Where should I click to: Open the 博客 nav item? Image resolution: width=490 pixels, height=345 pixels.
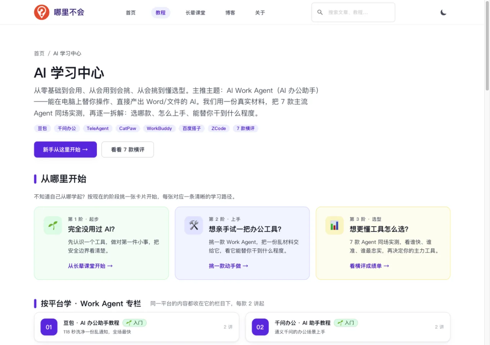[230, 13]
